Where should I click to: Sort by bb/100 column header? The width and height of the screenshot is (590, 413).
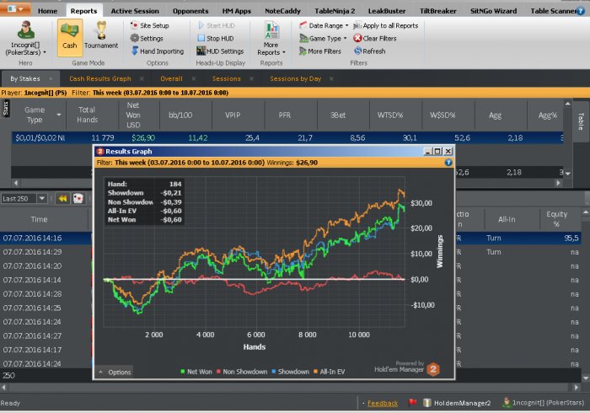(180, 115)
